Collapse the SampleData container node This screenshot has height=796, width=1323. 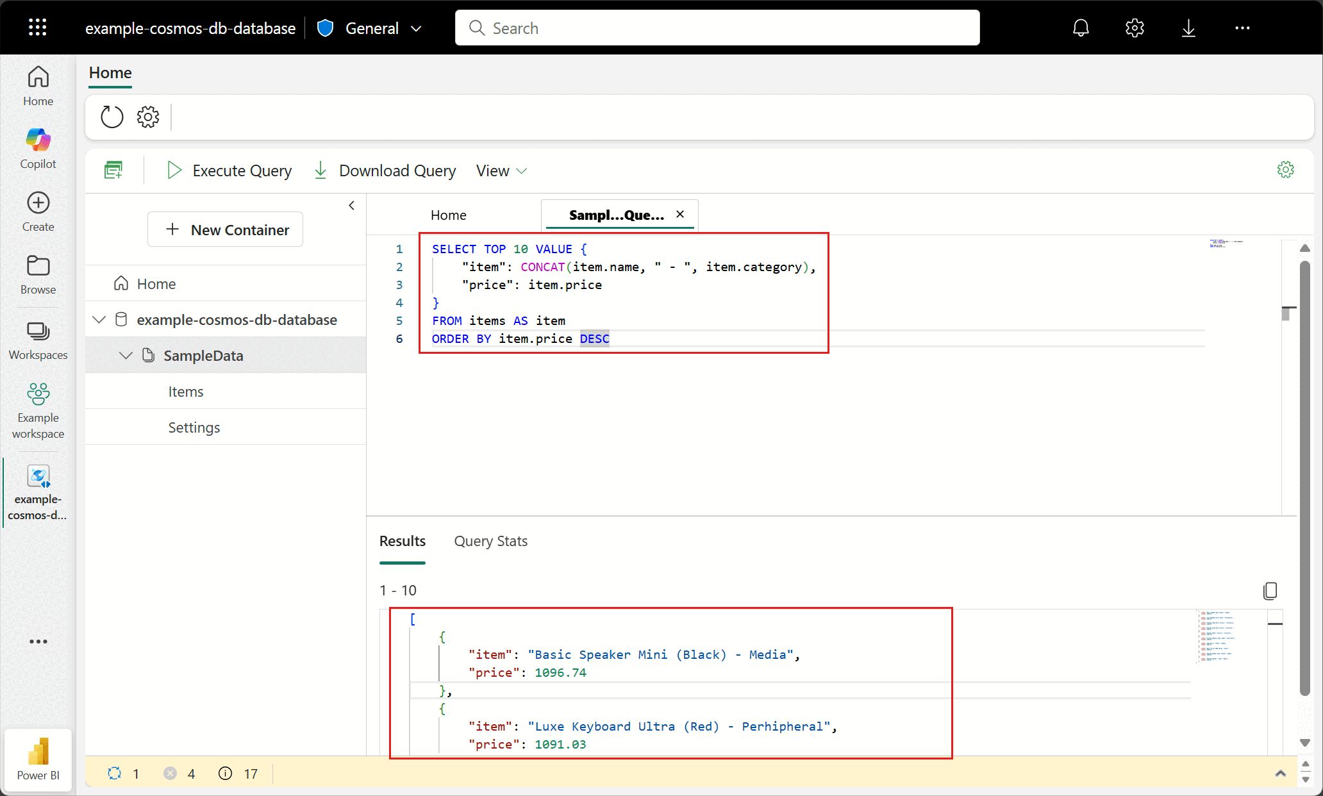pyautogui.click(x=126, y=355)
